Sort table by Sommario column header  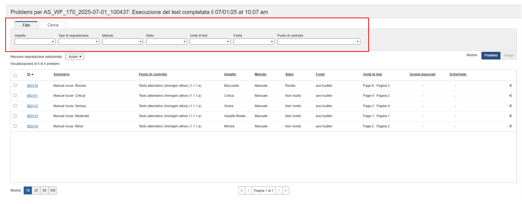[61, 74]
